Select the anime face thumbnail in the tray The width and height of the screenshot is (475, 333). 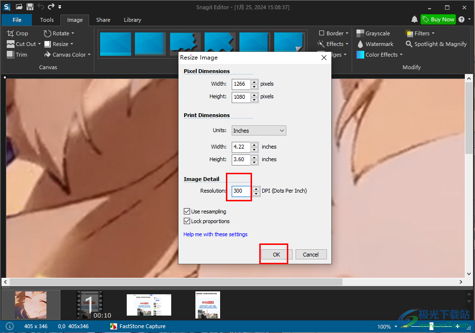(30, 305)
